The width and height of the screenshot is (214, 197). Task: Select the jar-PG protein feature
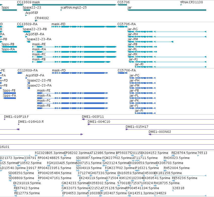pos(142,78)
